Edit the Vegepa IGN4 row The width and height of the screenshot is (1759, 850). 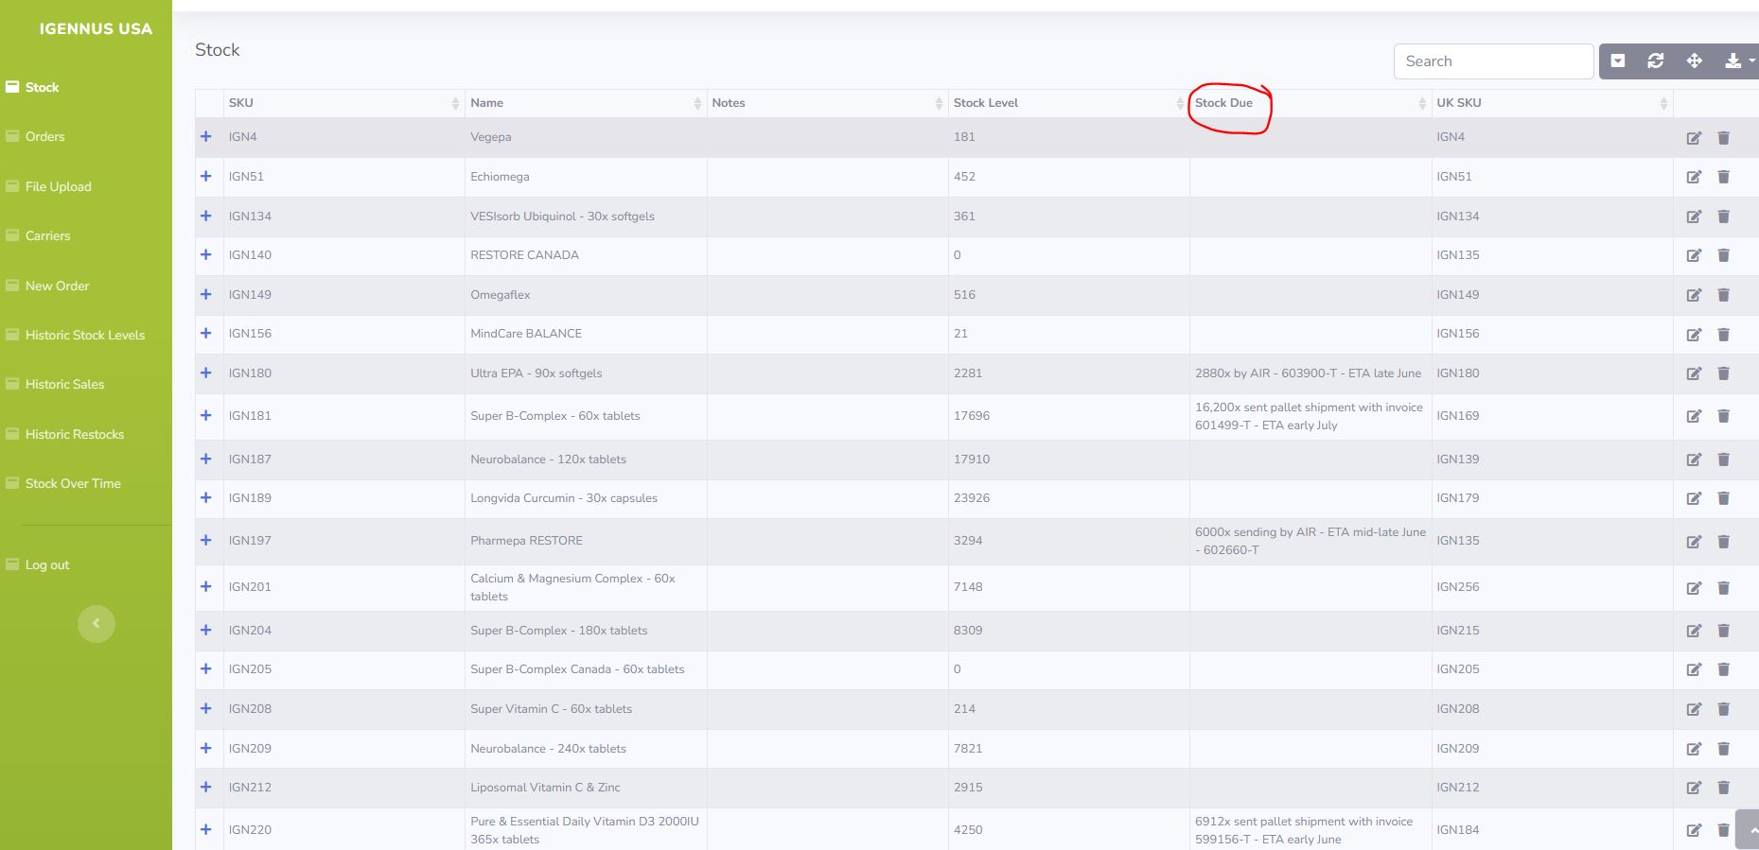[1694, 138]
